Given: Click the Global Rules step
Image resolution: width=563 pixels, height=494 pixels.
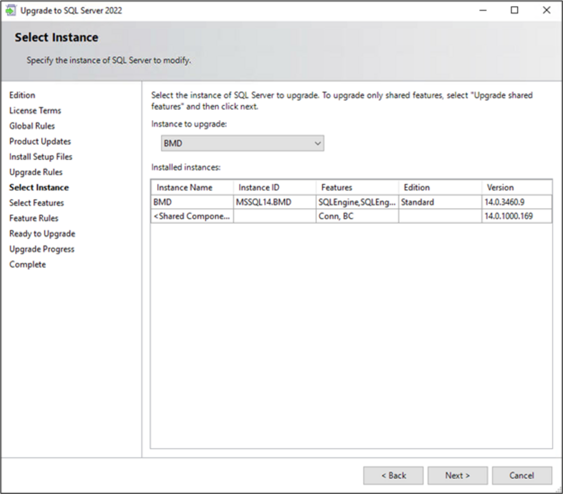Looking at the screenshot, I should click(32, 126).
